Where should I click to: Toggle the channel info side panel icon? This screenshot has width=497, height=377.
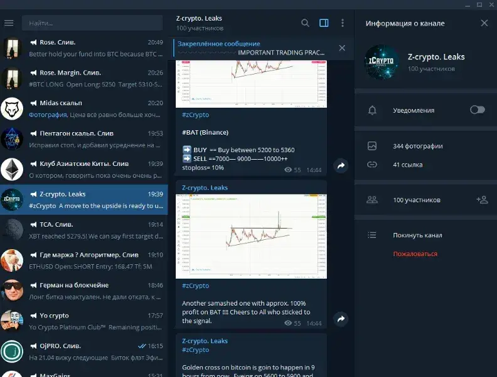point(324,23)
